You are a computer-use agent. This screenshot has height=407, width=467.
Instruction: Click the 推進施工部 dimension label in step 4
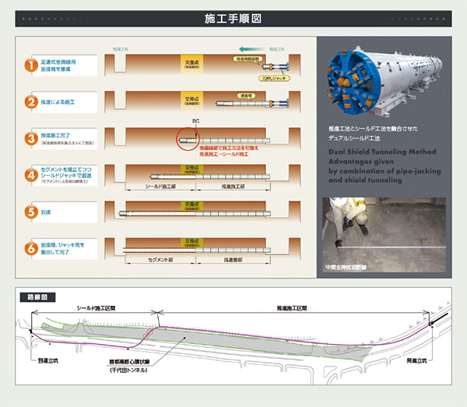click(x=233, y=187)
